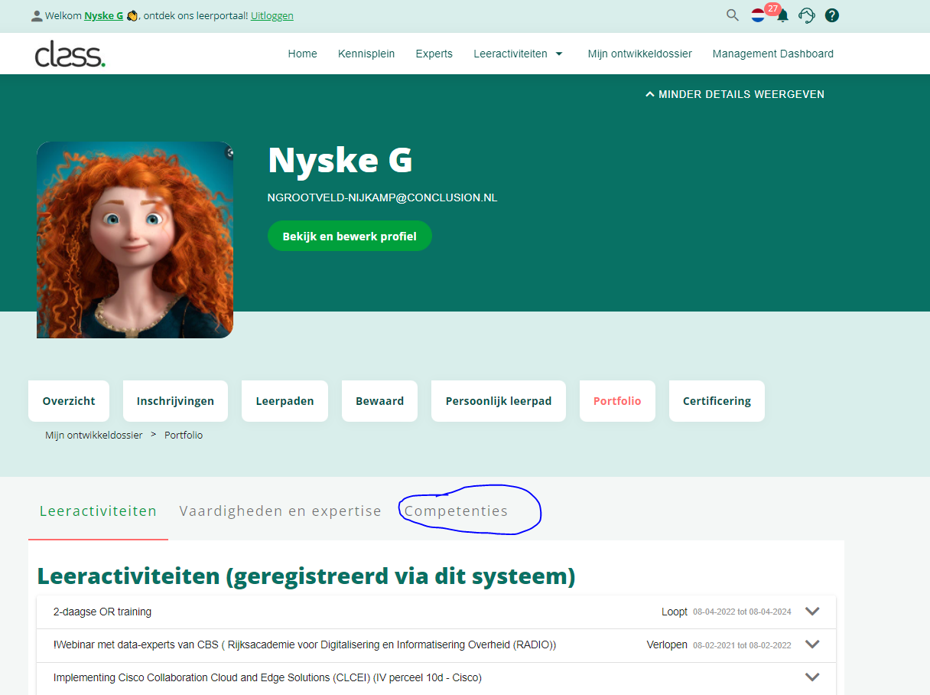Open the question mark help icon
The height and width of the screenshot is (695, 930).
tap(832, 15)
